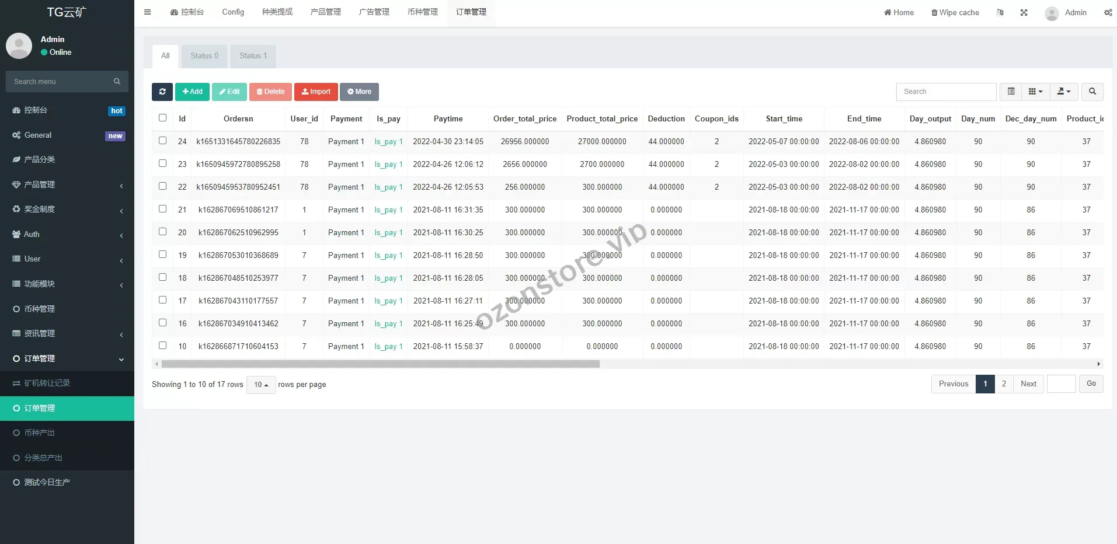
Task: Open the More actions menu
Action: coord(359,92)
